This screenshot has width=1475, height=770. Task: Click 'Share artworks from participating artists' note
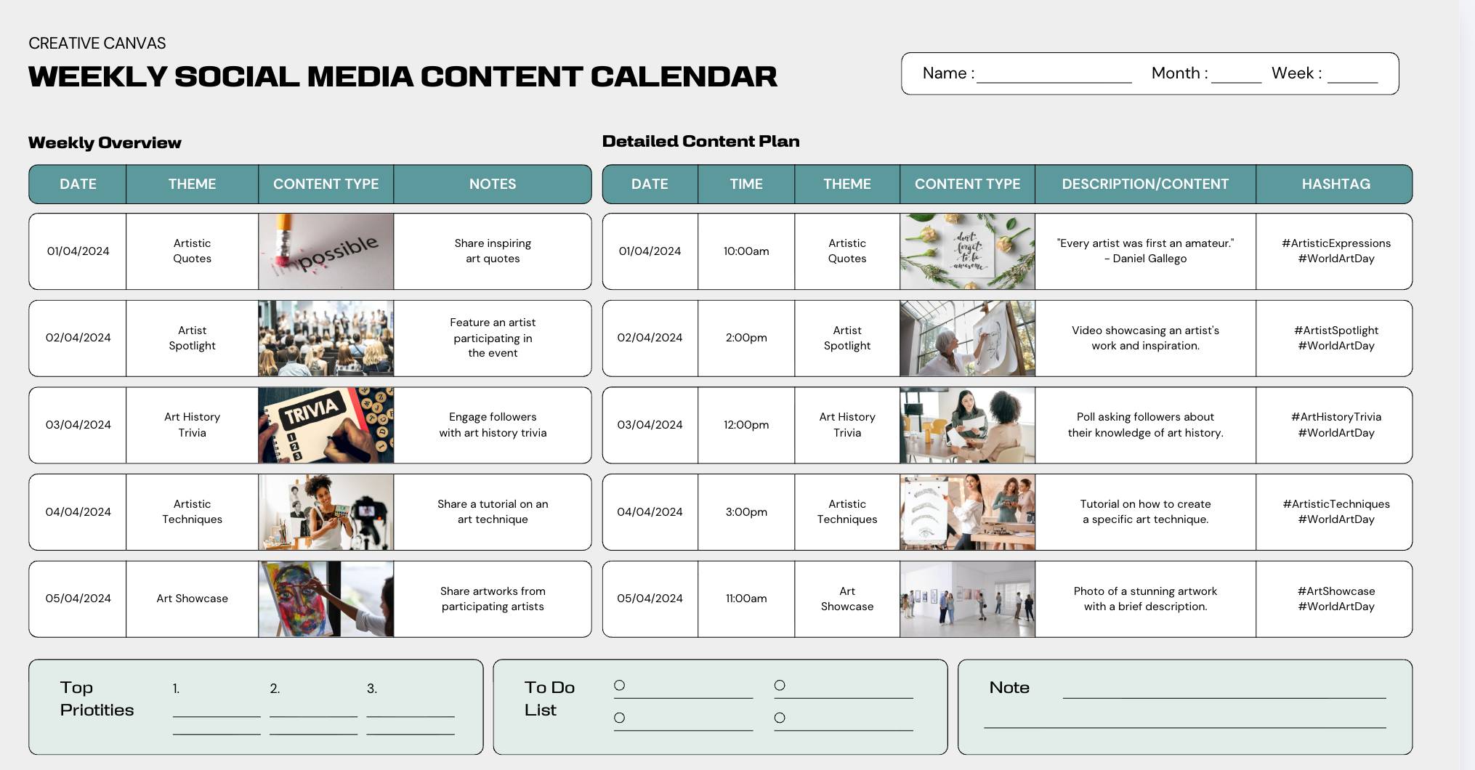(x=493, y=599)
